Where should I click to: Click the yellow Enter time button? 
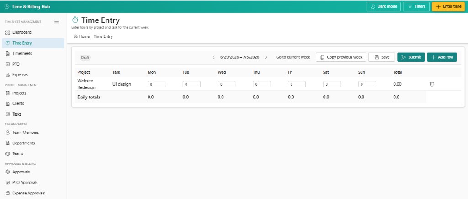point(448,6)
